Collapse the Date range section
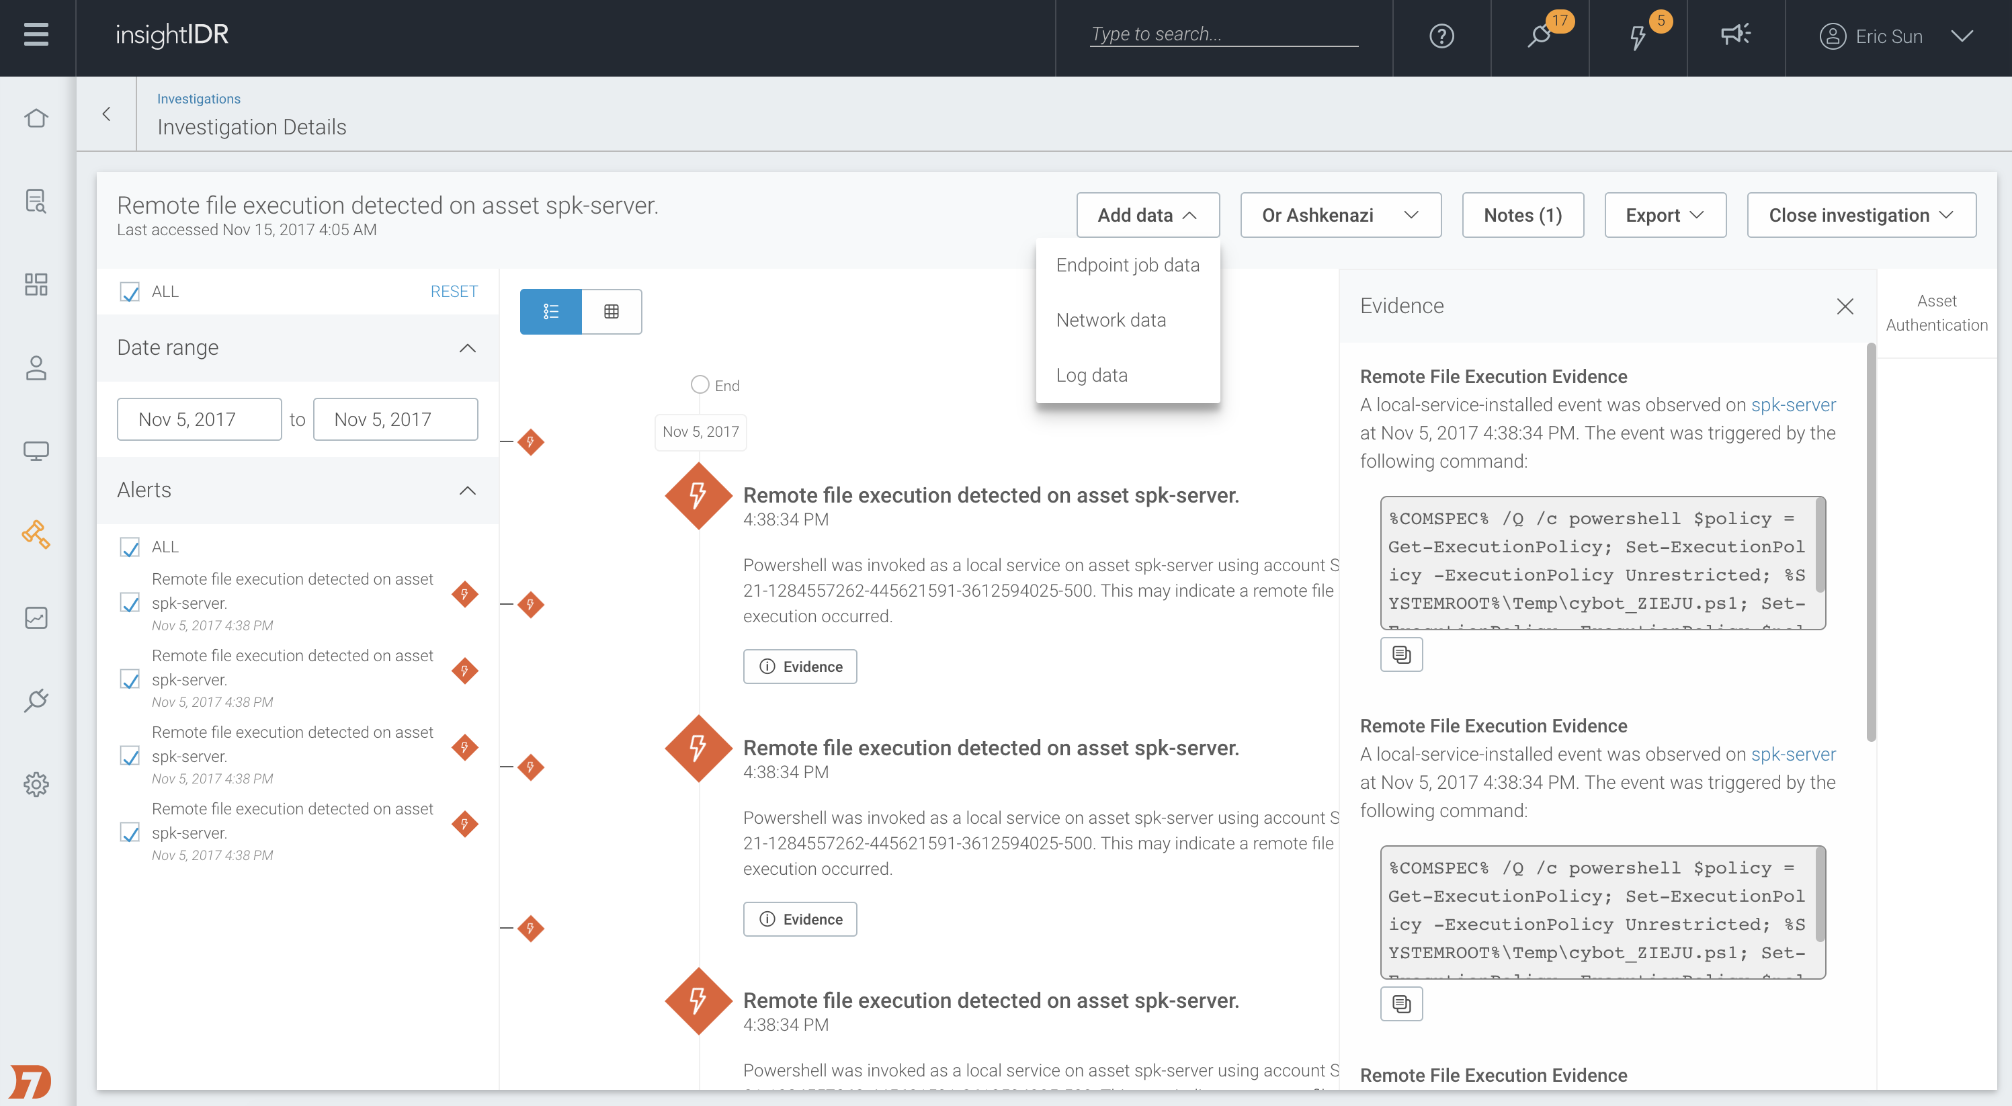The width and height of the screenshot is (2012, 1106). [467, 347]
